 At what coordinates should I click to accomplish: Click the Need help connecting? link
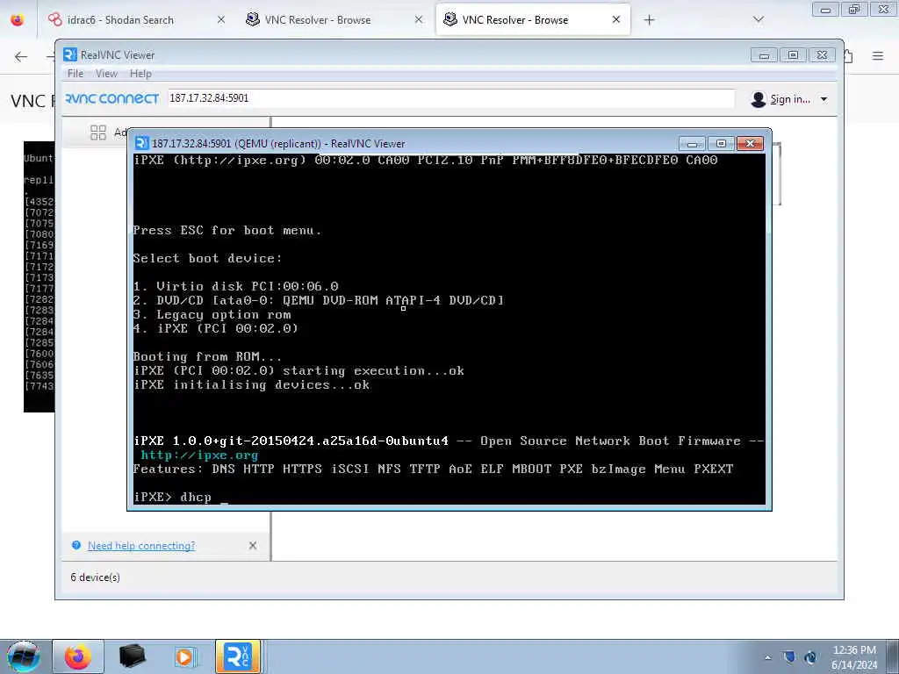pos(141,546)
